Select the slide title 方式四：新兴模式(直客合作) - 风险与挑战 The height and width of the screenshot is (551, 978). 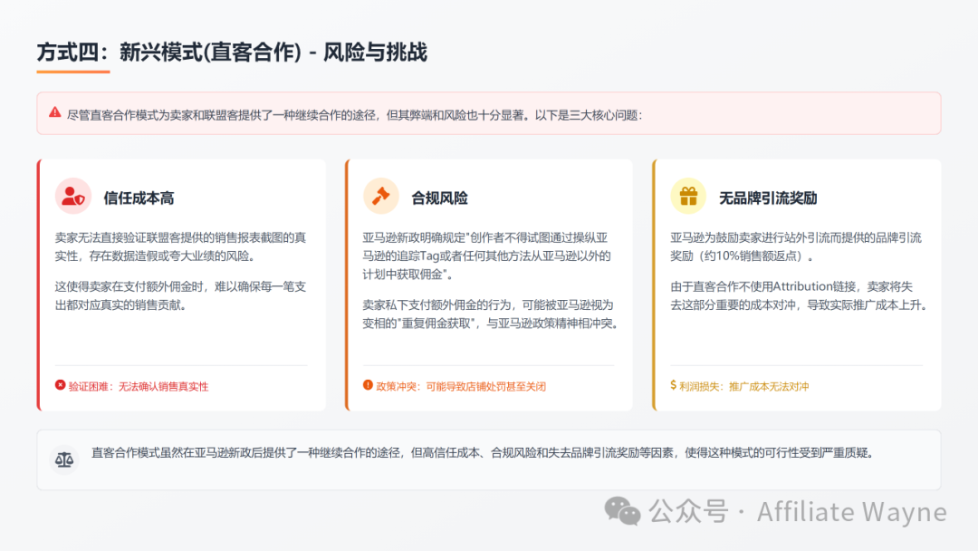(x=232, y=53)
